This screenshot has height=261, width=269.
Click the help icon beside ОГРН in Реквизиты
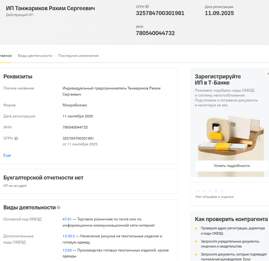[16, 138]
